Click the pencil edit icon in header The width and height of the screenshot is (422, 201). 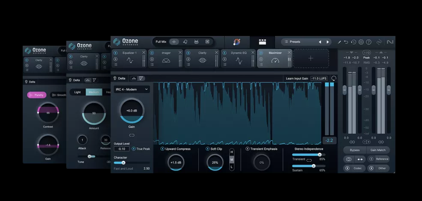(x=339, y=42)
